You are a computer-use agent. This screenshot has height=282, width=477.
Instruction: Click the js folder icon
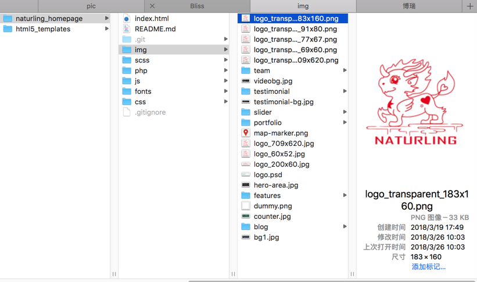point(127,81)
